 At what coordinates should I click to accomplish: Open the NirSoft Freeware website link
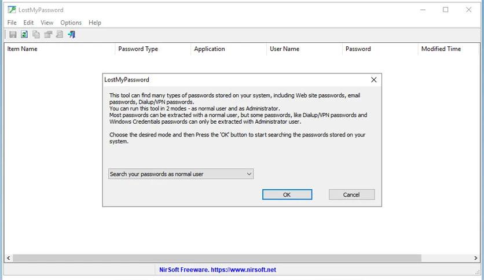point(218,270)
